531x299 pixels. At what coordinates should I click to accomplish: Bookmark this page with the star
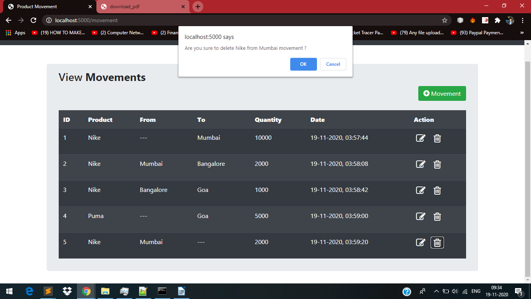pyautogui.click(x=445, y=20)
